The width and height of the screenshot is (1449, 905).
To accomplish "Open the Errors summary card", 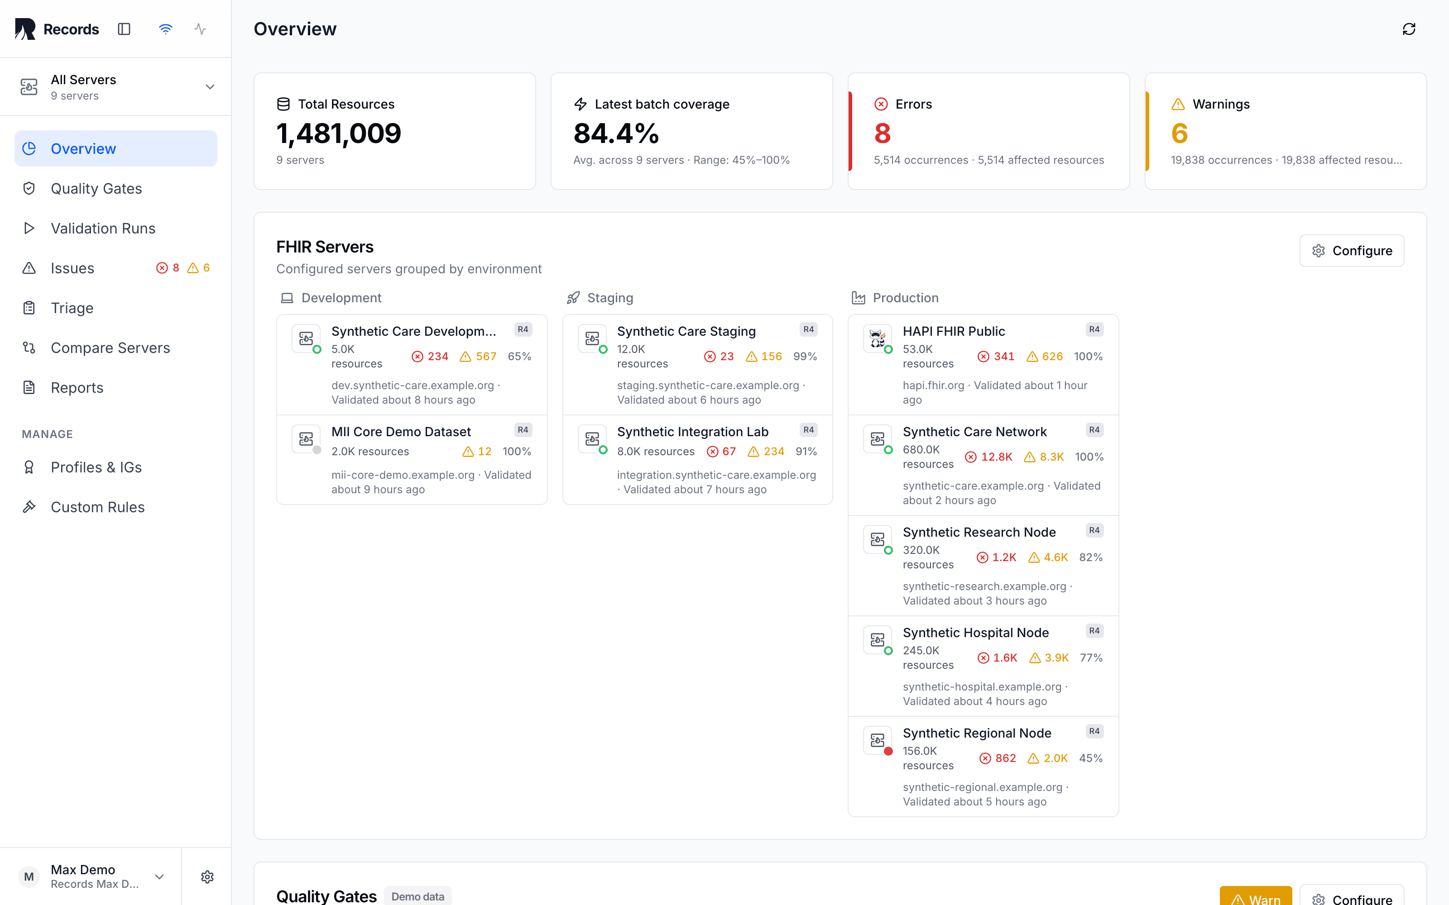I will (988, 131).
